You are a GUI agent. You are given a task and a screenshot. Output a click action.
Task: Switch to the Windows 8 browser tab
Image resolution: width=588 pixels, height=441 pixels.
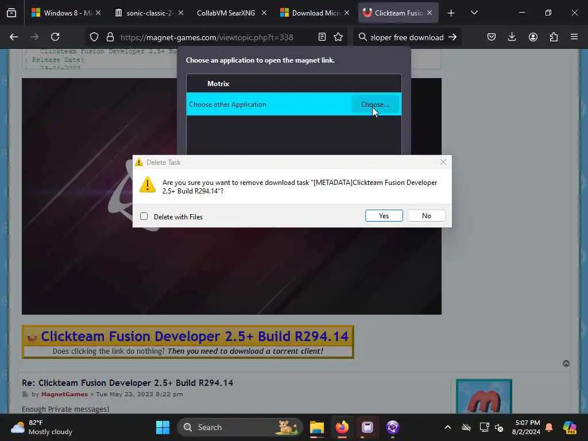(67, 13)
